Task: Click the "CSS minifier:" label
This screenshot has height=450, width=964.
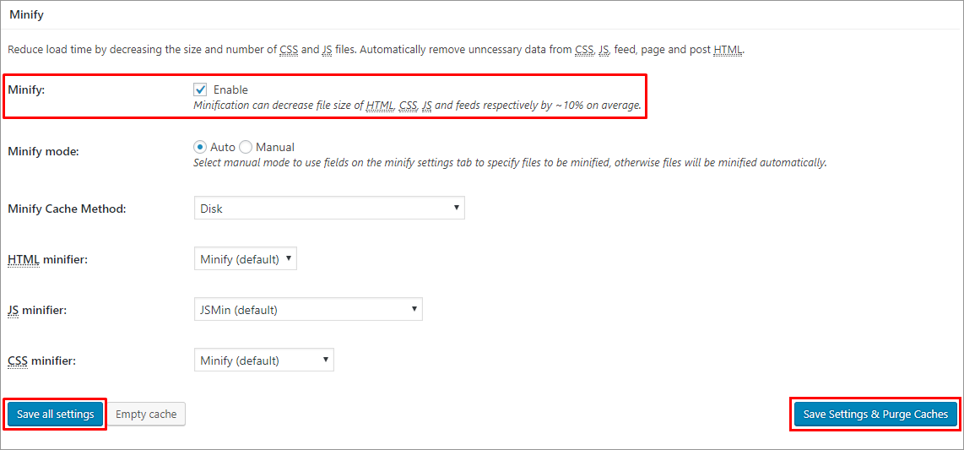Action: tap(41, 361)
